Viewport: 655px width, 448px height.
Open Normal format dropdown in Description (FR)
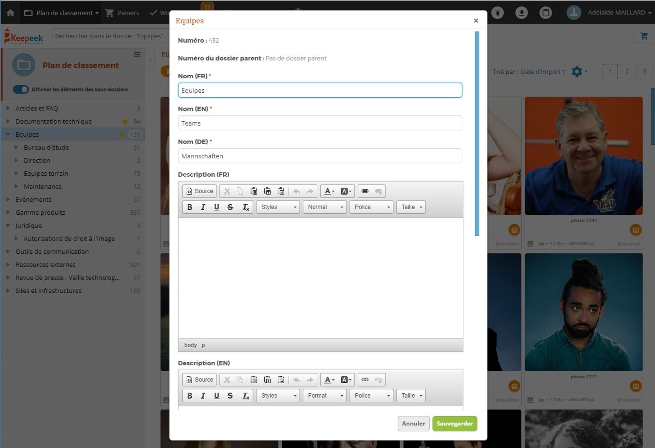pos(325,207)
